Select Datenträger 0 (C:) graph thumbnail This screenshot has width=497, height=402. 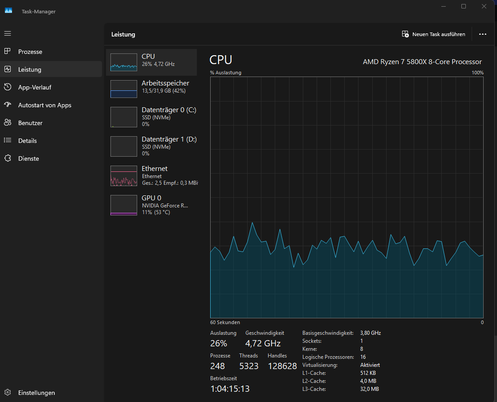click(x=124, y=117)
